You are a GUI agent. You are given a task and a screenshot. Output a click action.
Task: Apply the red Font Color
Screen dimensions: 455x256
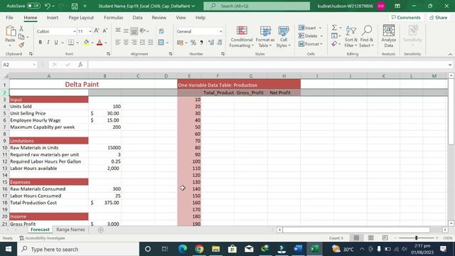pyautogui.click(x=100, y=43)
